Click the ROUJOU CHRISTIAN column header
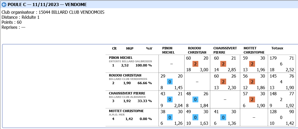Screen dimensions: 298x129 (197, 50)
